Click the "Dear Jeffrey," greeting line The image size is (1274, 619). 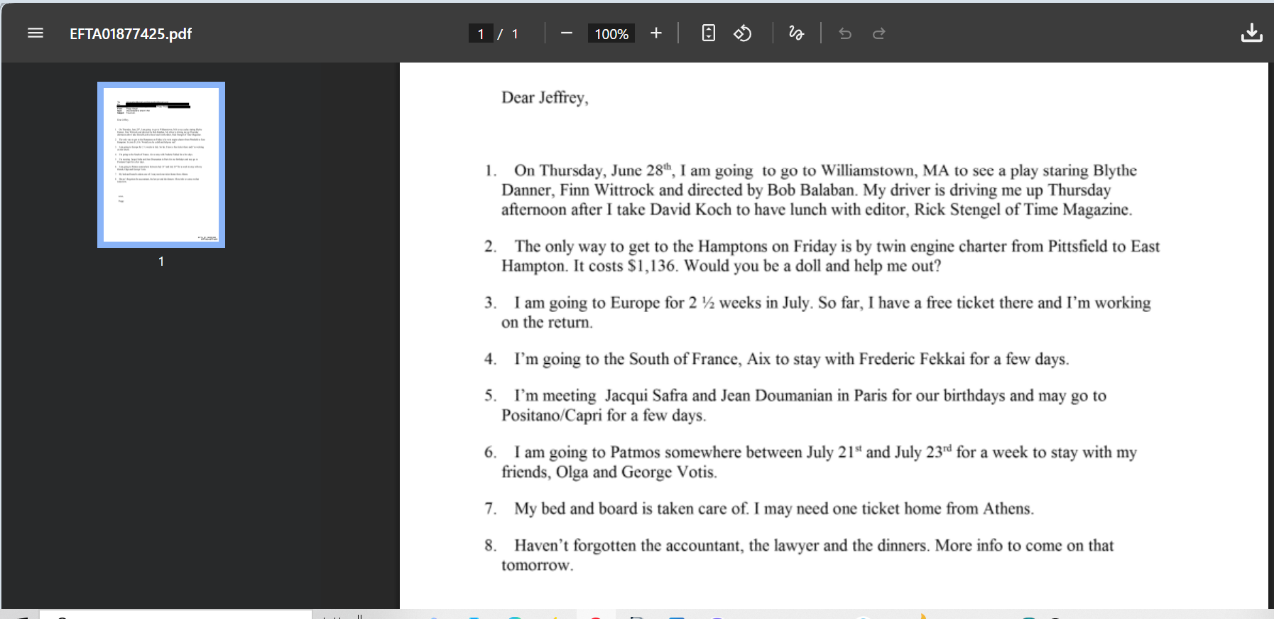pyautogui.click(x=545, y=97)
